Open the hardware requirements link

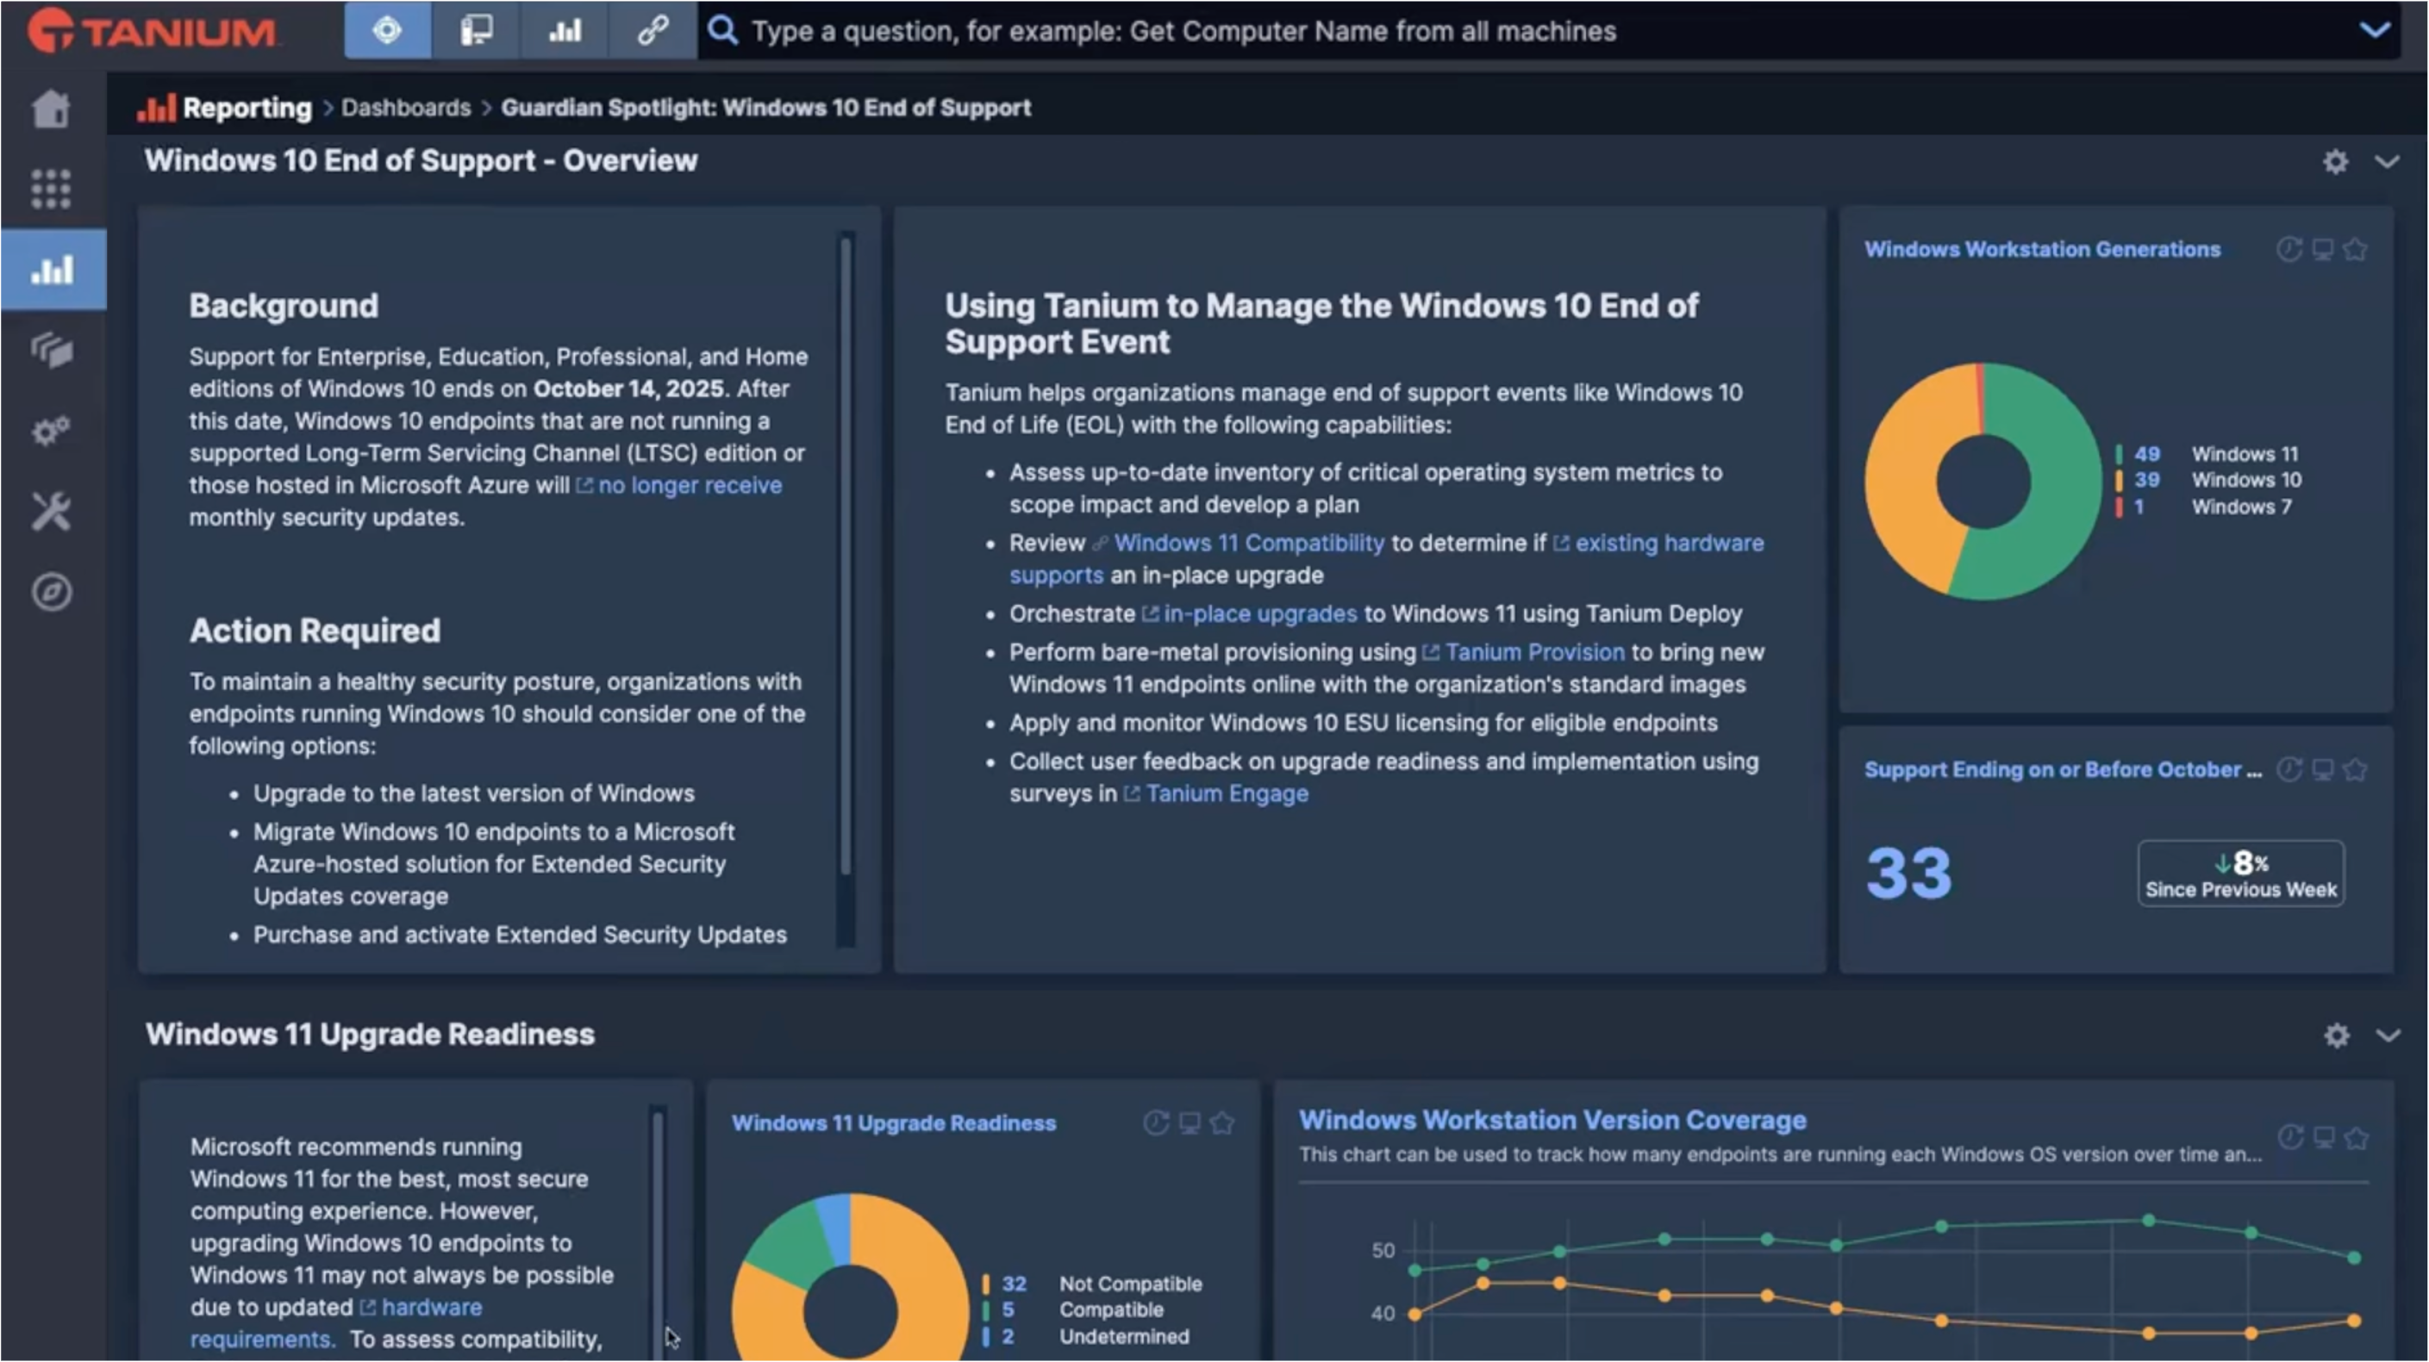(x=432, y=1309)
